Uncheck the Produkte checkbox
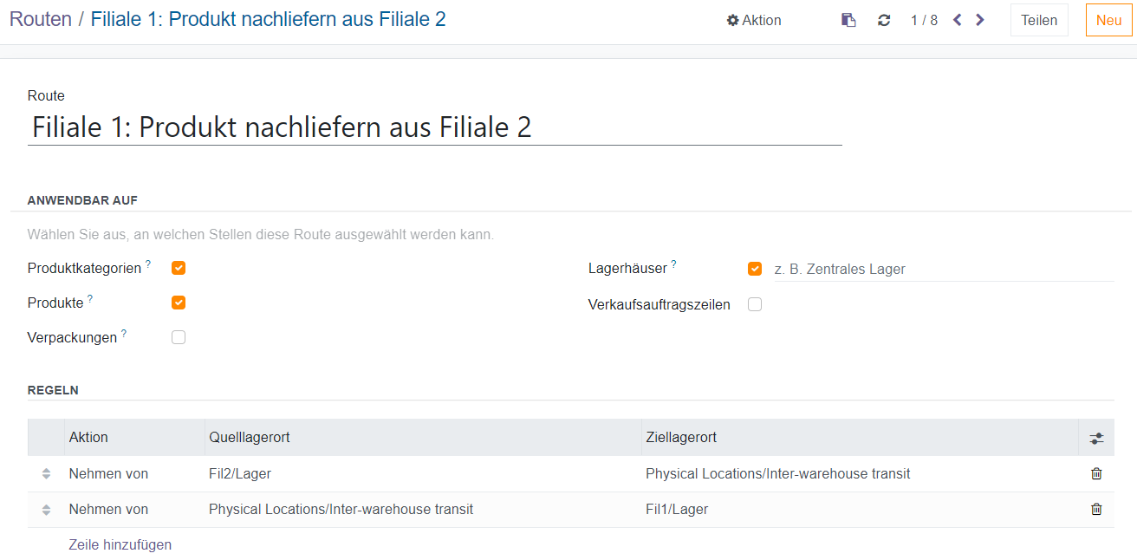 [x=179, y=303]
